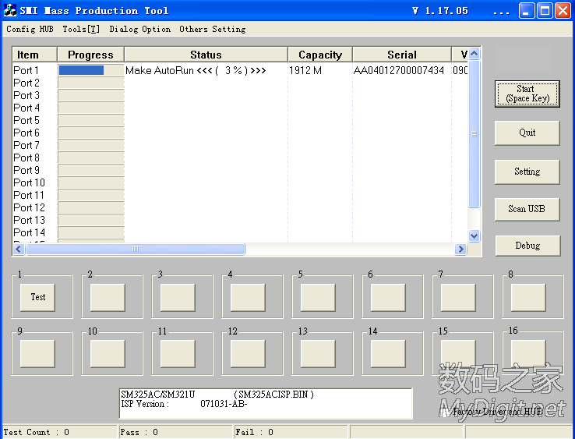Select the Port 7 row

click(240, 145)
